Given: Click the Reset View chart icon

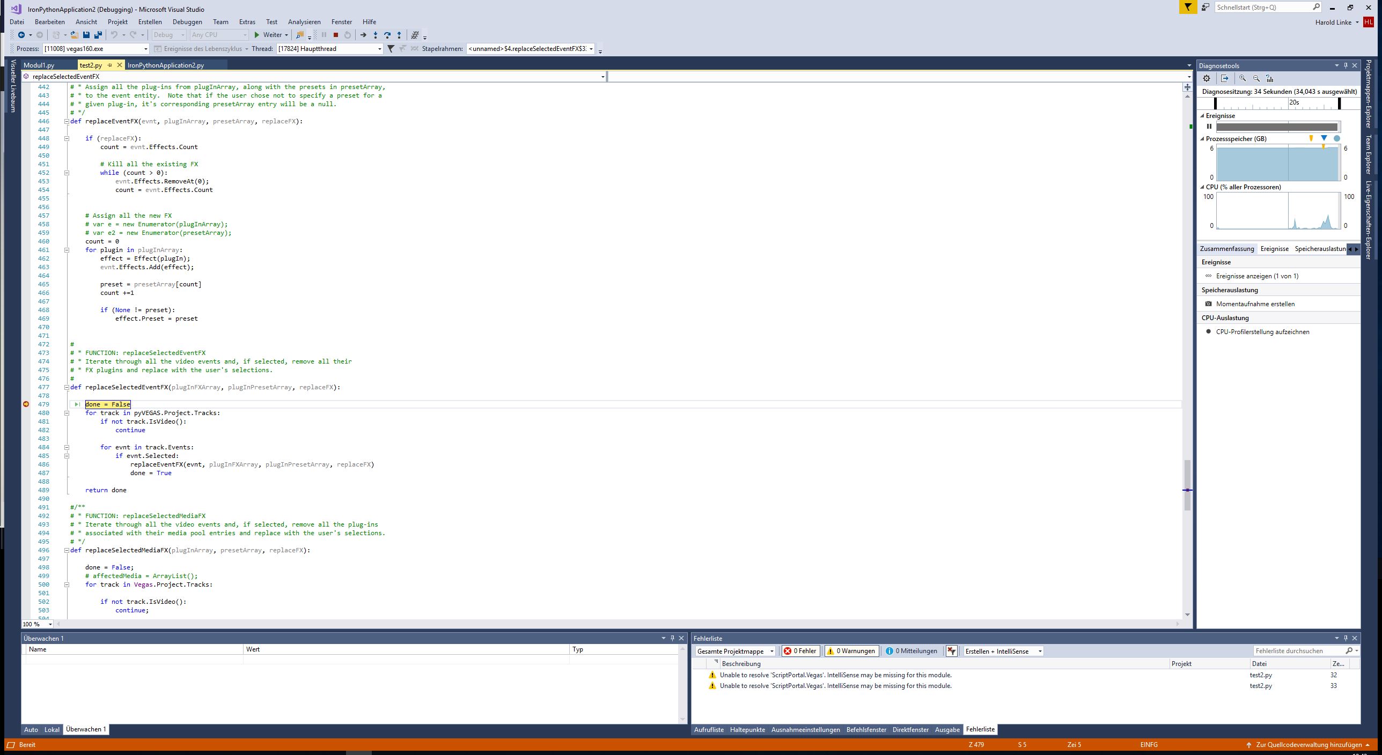Looking at the screenshot, I should pos(1270,78).
